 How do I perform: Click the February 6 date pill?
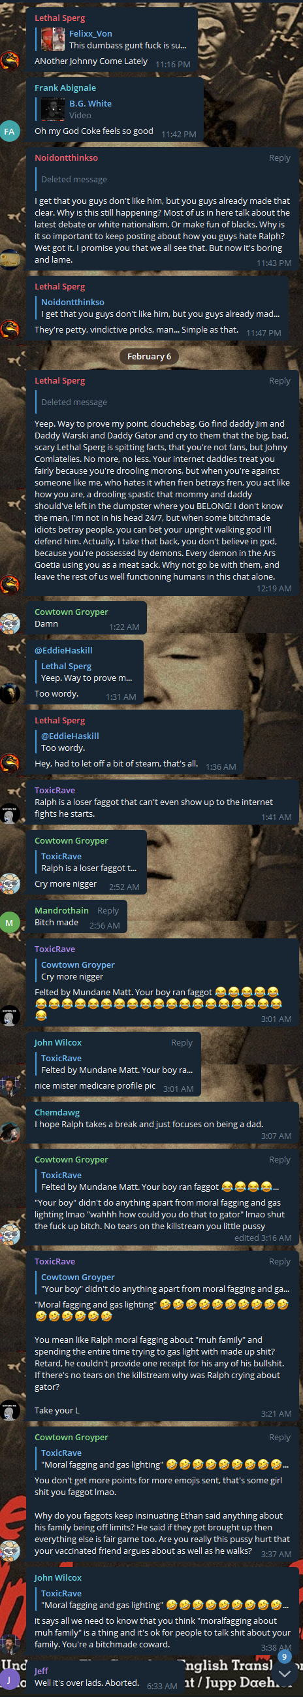pos(149,356)
